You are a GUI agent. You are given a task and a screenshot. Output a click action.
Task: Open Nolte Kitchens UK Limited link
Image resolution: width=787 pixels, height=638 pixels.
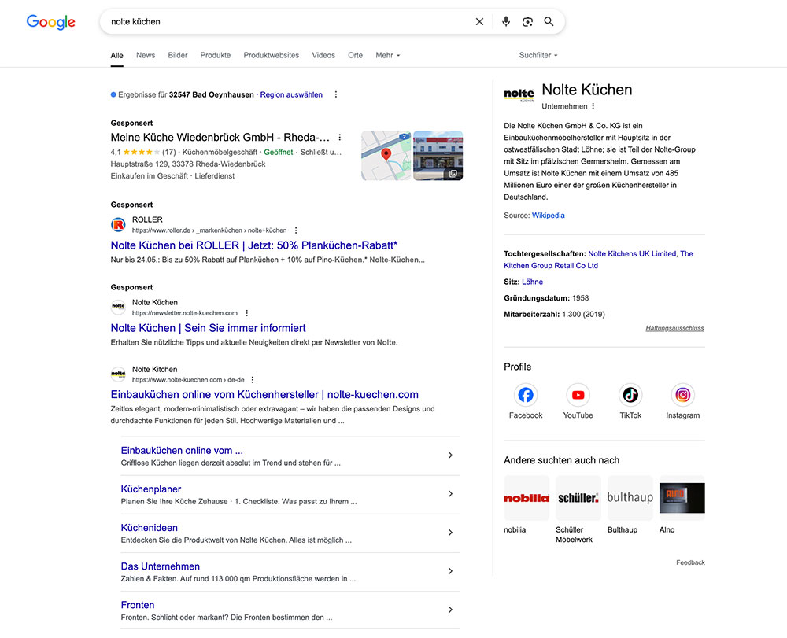click(632, 254)
